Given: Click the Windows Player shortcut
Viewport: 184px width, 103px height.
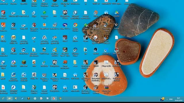Looking at the screenshot, I should click(75, 52).
